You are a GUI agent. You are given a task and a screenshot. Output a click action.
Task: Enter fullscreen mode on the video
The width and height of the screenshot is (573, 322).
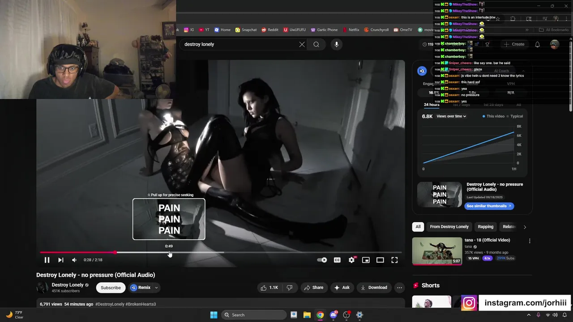394,260
